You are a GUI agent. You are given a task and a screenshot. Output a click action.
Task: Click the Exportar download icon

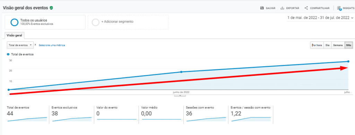[282, 8]
